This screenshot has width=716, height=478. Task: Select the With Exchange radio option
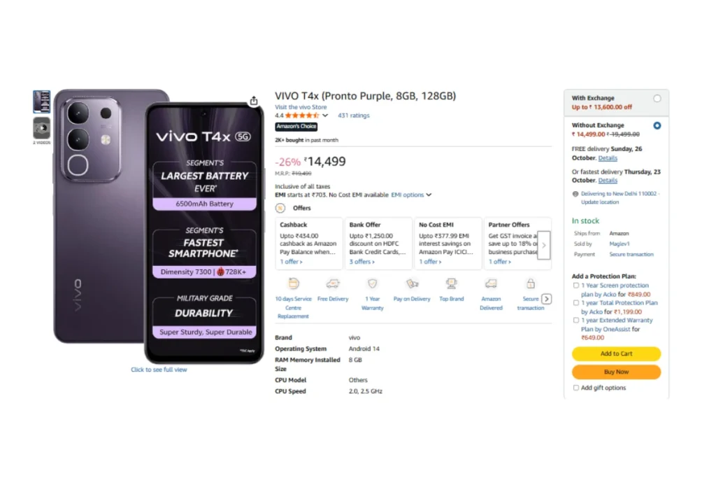pos(657,99)
